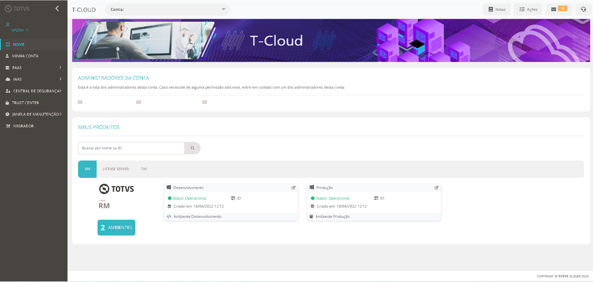The width and height of the screenshot is (593, 282).
Task: Click the ADMINISTRADORES DA CONTA heading
Action: 113,78
